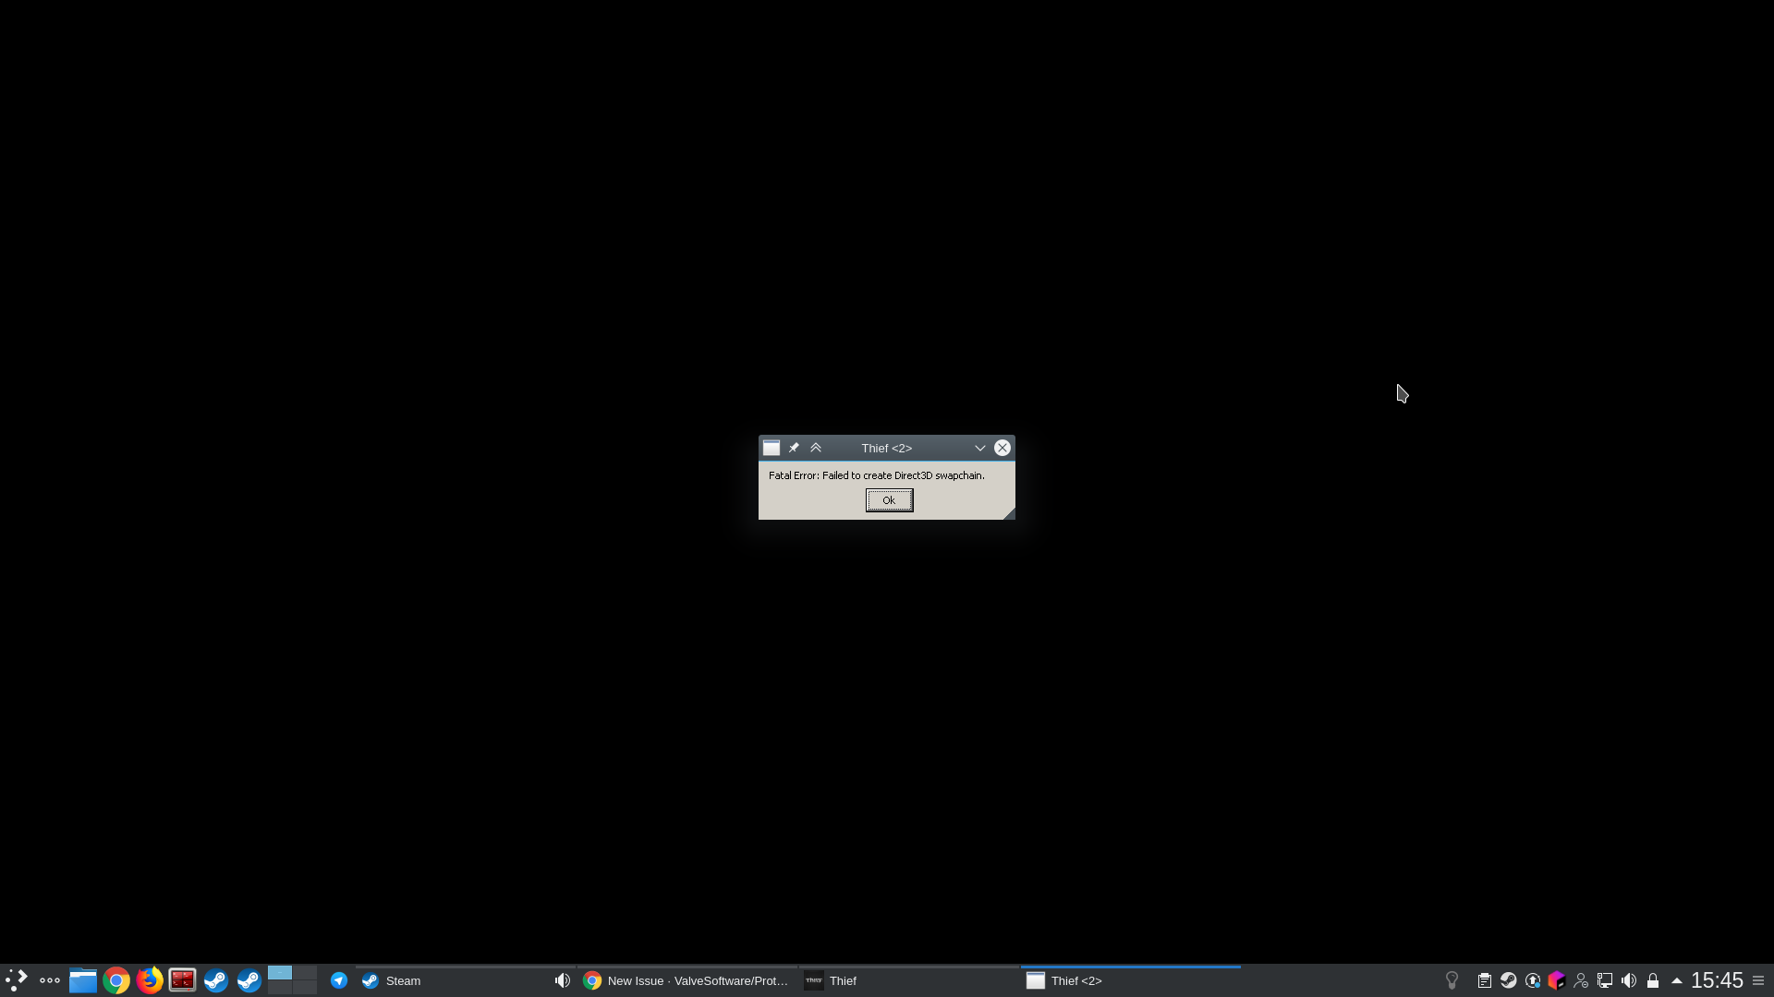
Task: Open the clipboard manager tray icon
Action: (x=1484, y=980)
